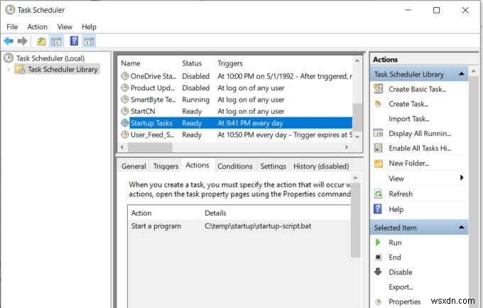483x308 pixels.
Task: Click Export... in Selected Item
Action: tap(401, 287)
